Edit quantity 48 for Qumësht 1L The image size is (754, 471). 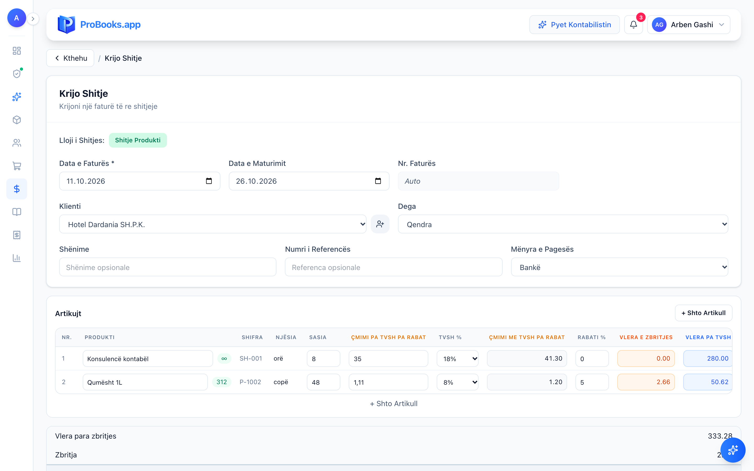(323, 382)
